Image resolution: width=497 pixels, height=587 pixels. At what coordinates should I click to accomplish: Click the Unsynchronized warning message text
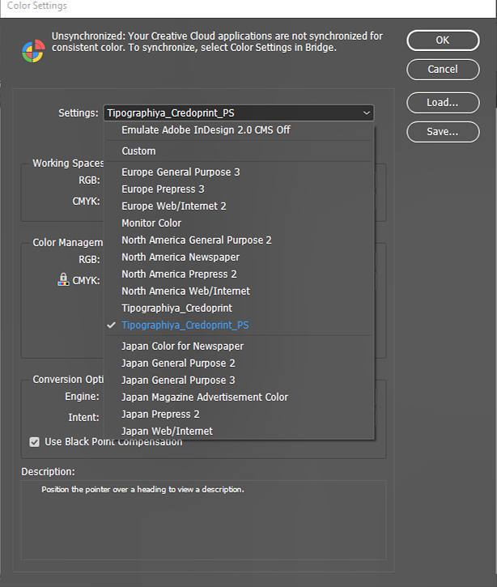pos(217,41)
